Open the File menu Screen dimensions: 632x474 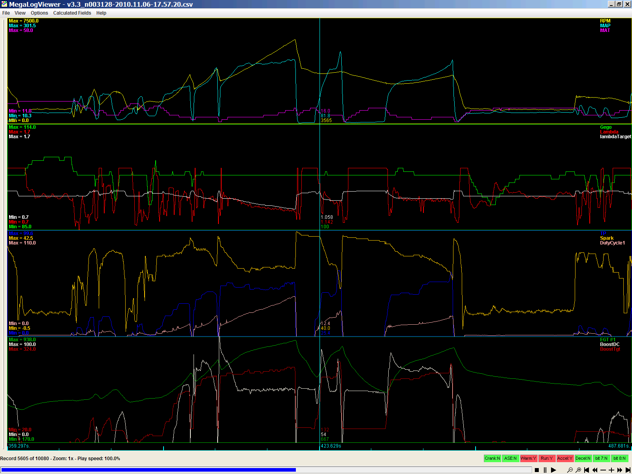click(6, 13)
